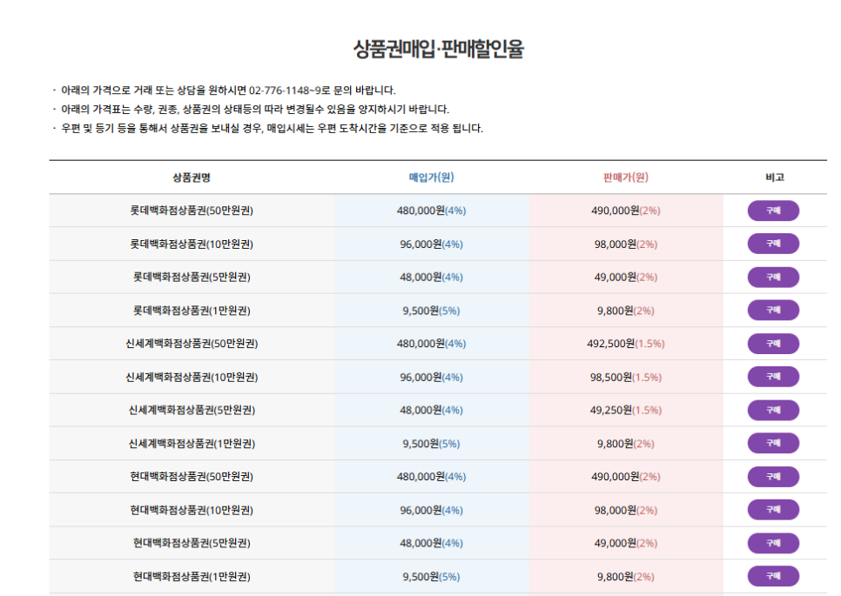Click 신세계 50만원권 purchase price 480,000원(4%)
841x596 pixels.
[x=431, y=344]
